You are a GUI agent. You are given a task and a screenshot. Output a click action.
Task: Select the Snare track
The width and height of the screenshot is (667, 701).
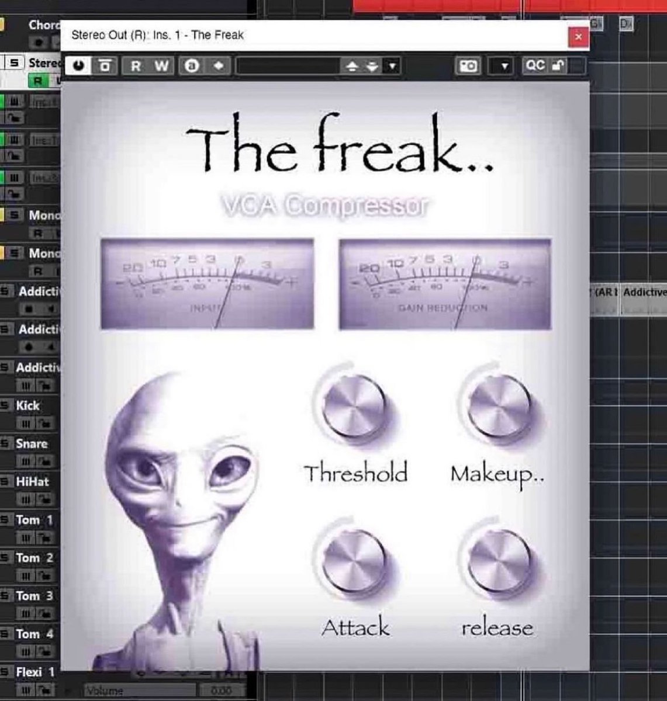(32, 443)
